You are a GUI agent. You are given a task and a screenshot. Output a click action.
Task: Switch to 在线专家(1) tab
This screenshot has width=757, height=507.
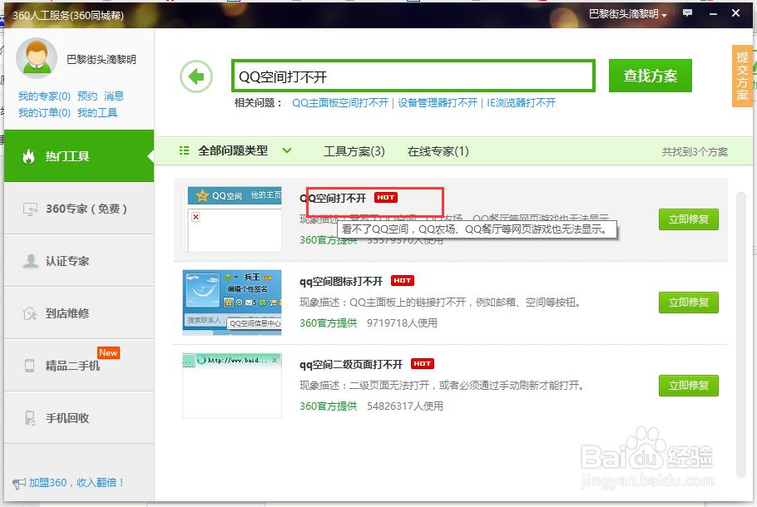[438, 151]
